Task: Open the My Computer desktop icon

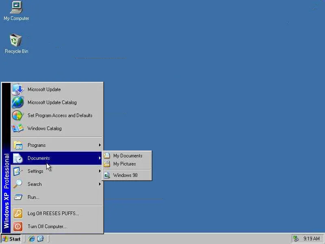Action: (x=16, y=11)
